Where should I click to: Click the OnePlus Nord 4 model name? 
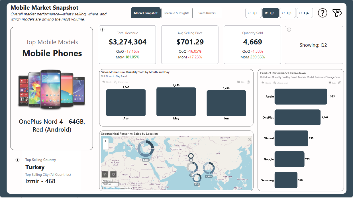click(52, 126)
